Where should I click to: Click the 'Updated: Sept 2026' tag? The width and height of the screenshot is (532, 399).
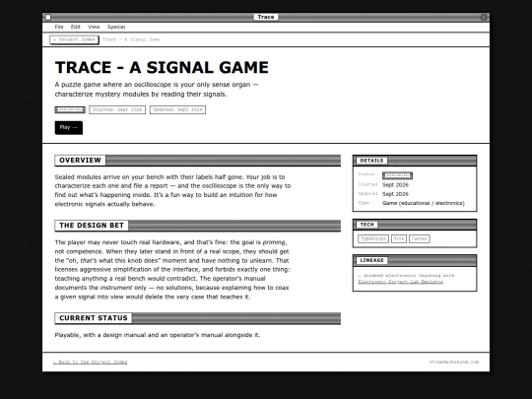[177, 109]
